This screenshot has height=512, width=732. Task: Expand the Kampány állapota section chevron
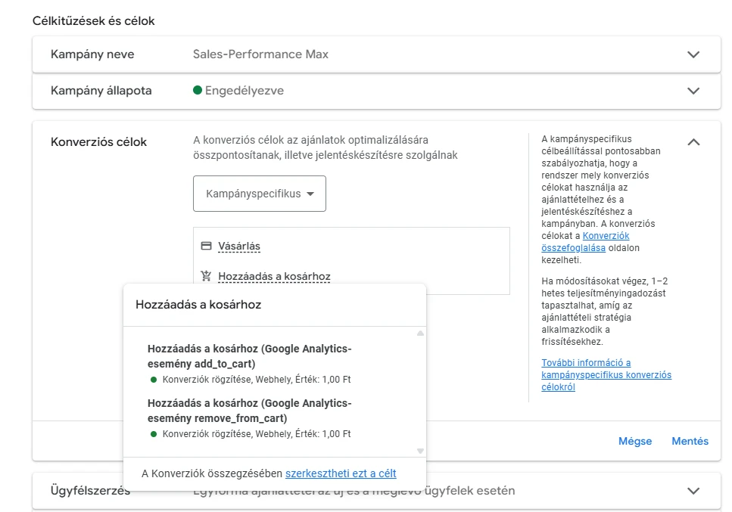[693, 91]
